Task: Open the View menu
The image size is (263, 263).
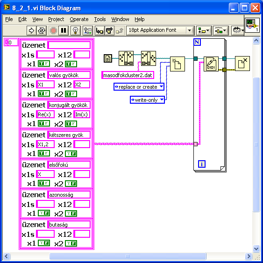Action: [37, 19]
